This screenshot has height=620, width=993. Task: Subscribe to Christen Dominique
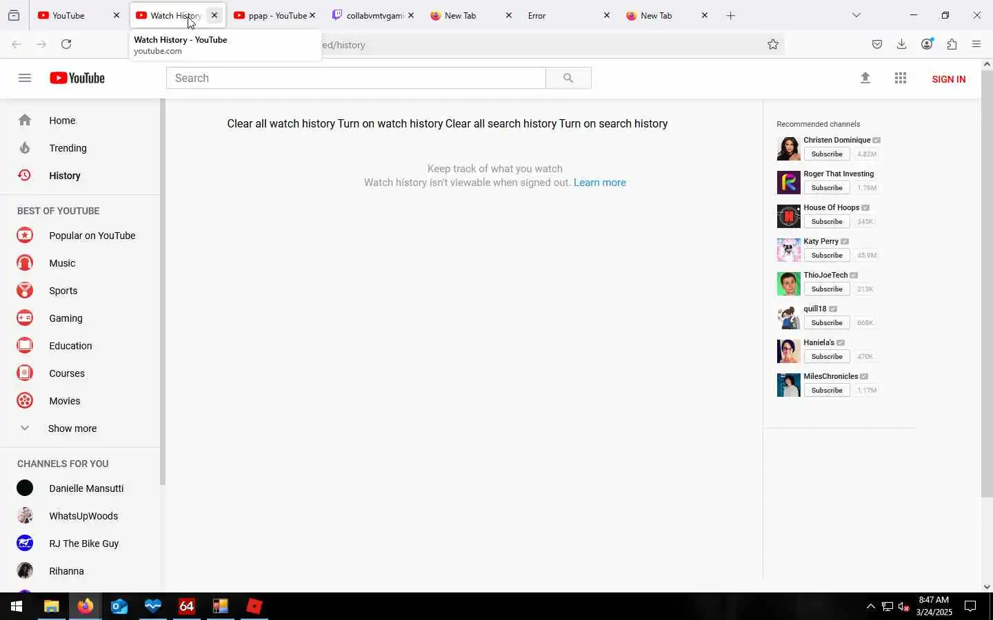827,154
